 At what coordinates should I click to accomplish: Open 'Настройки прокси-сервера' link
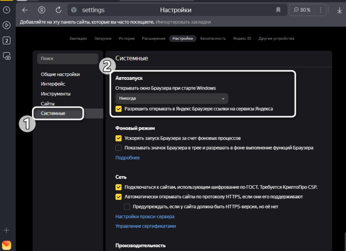(x=145, y=217)
